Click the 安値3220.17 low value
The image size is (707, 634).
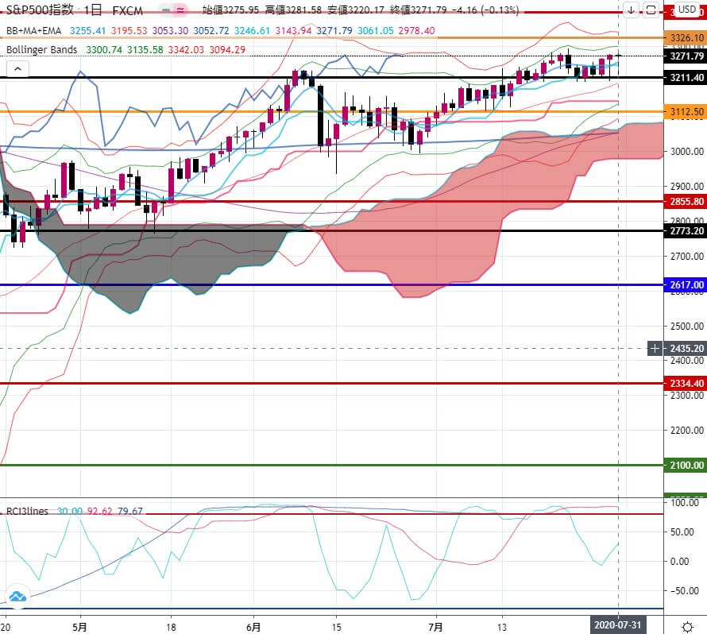coord(356,10)
